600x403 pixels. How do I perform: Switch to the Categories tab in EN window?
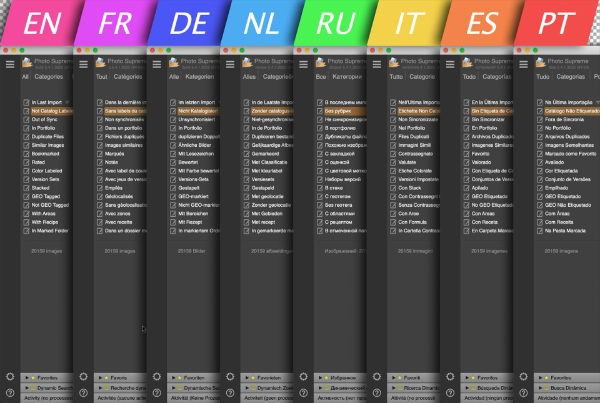click(49, 76)
